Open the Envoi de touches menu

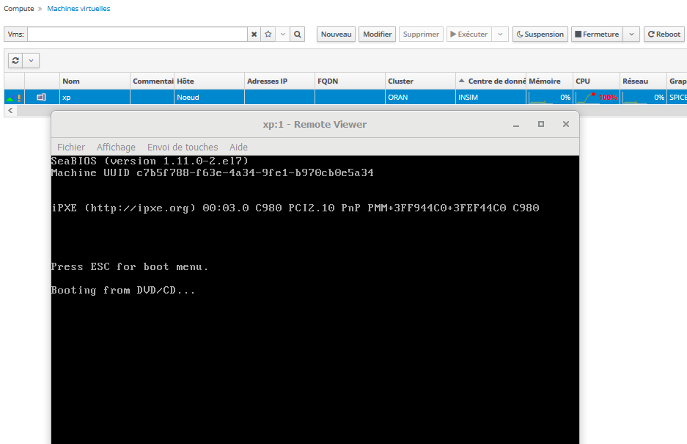pyautogui.click(x=183, y=147)
